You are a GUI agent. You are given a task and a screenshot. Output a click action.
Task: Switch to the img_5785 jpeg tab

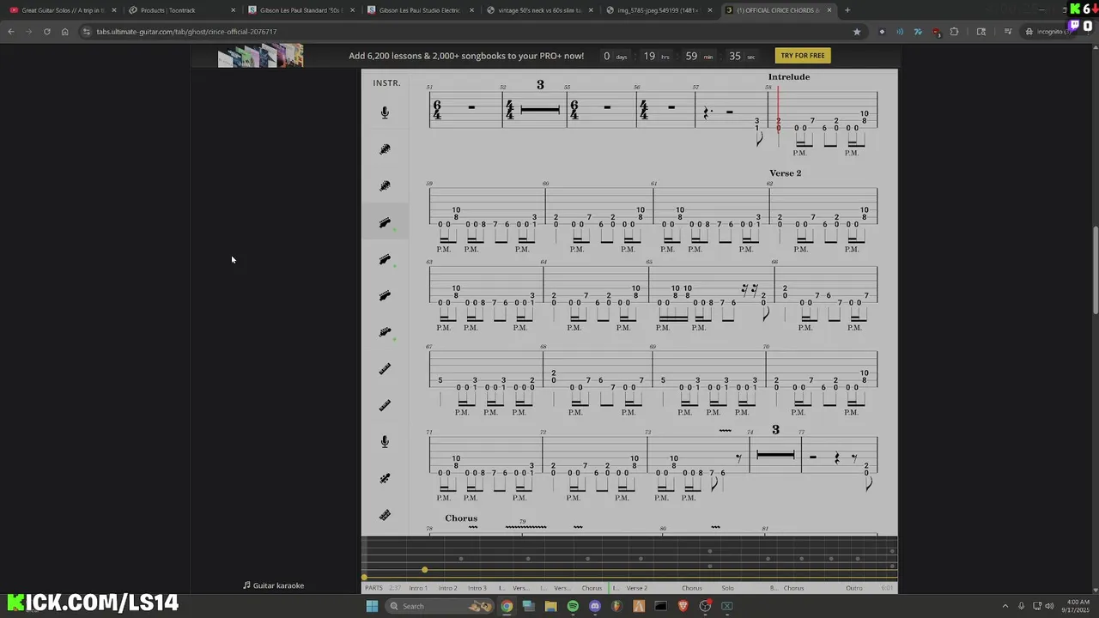pyautogui.click(x=659, y=10)
